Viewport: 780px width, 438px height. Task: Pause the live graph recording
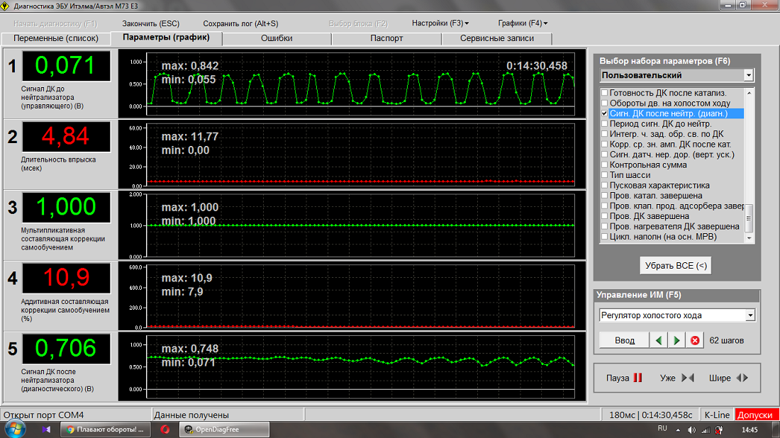(624, 378)
